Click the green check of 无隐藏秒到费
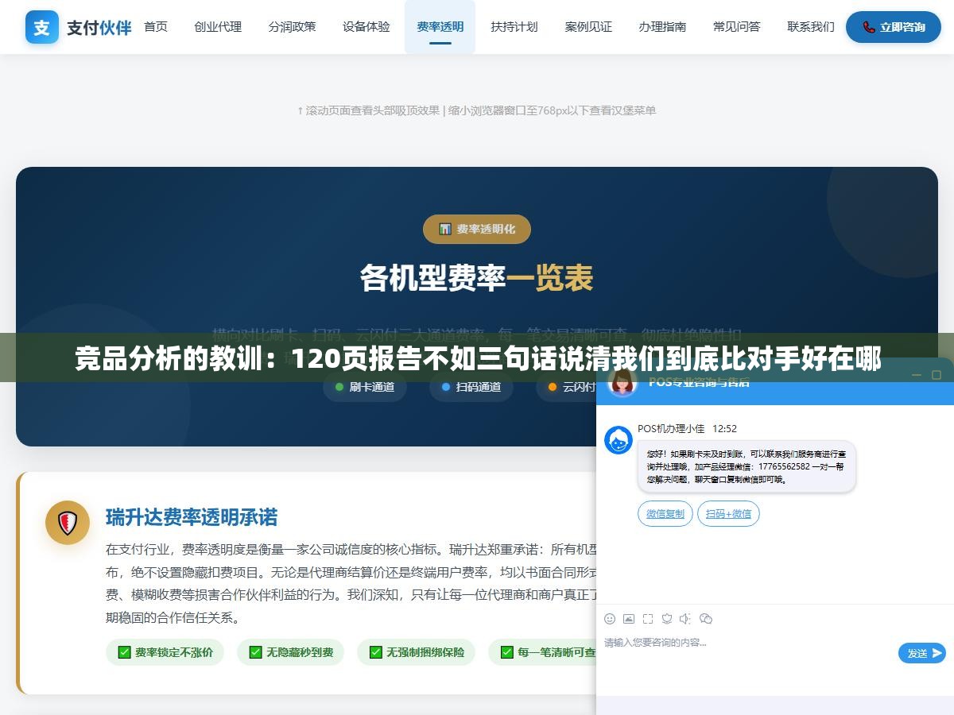The image size is (954, 715). point(256,652)
